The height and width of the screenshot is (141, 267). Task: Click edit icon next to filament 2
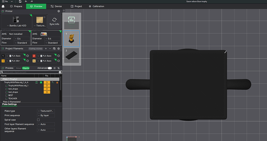58,56
